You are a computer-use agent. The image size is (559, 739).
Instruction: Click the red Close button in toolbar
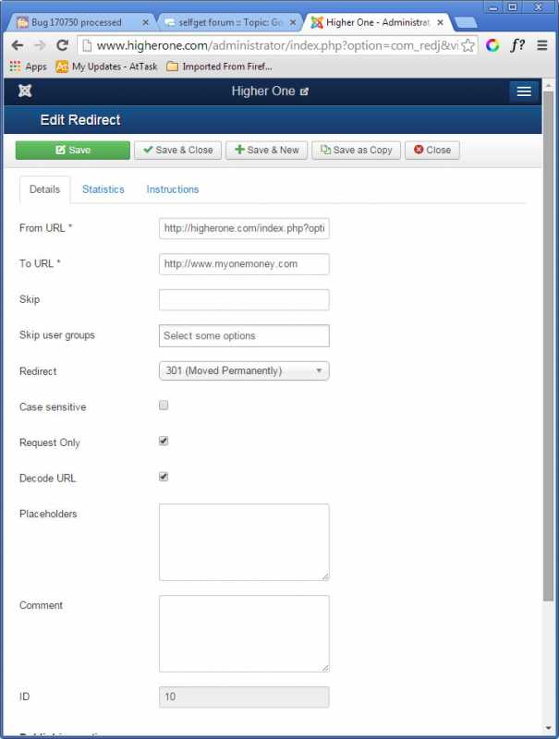(432, 150)
